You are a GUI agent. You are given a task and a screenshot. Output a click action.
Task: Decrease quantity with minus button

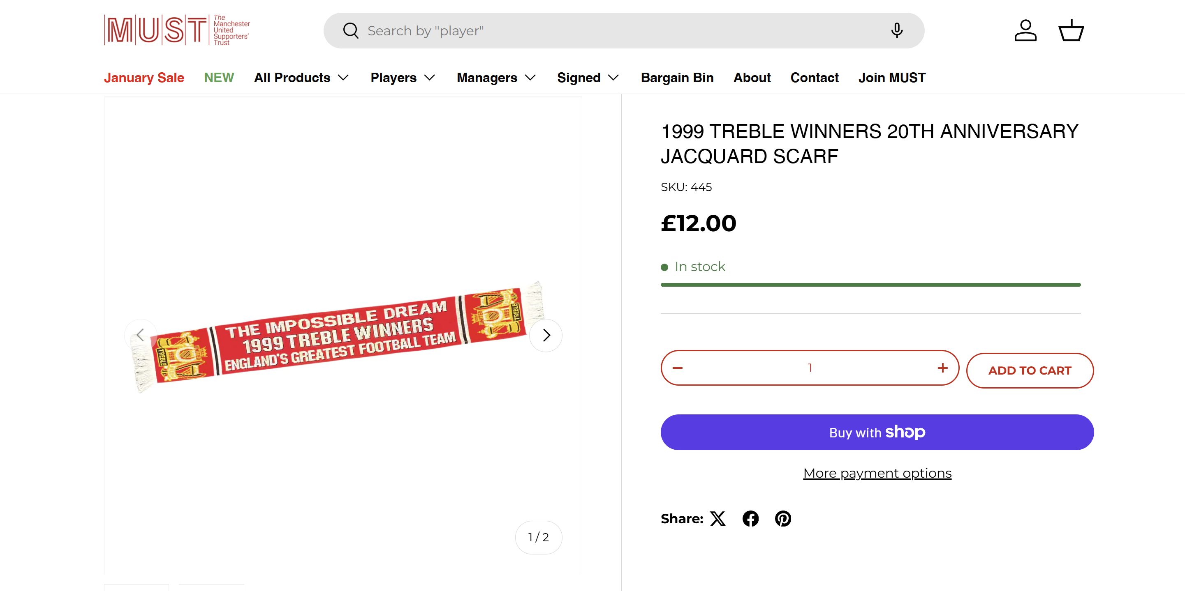click(678, 368)
